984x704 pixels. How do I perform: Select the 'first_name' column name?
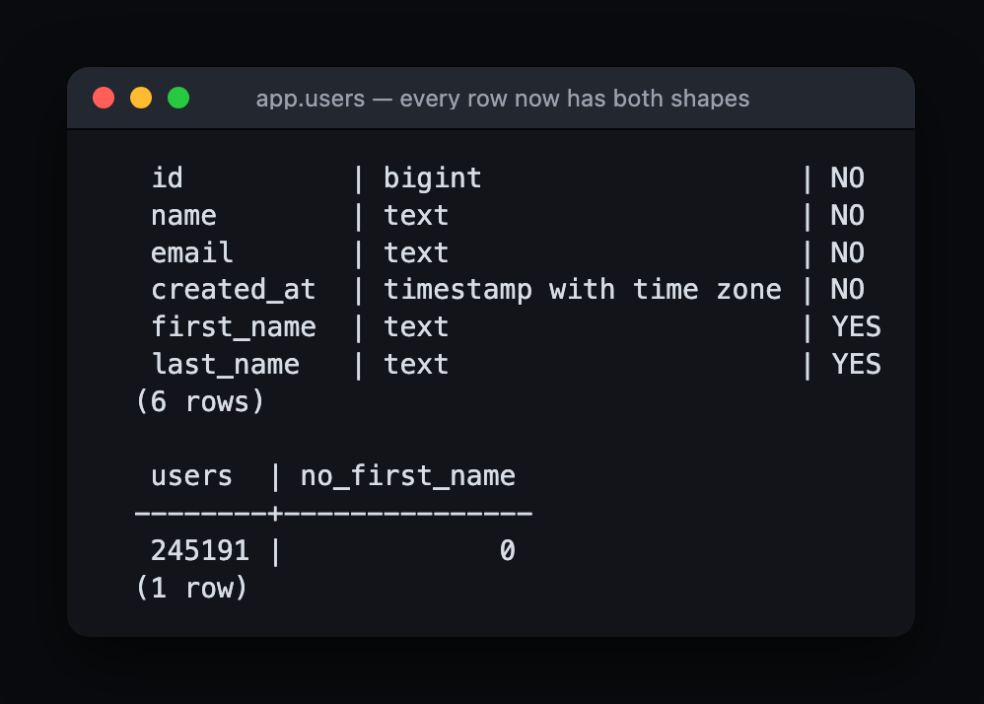tap(233, 327)
